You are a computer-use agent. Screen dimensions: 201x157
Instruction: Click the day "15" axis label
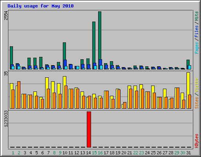point(94,153)
